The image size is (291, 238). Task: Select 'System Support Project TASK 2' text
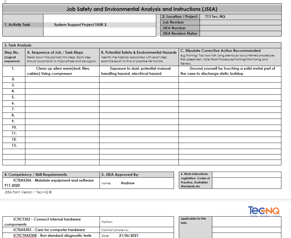tap(80, 25)
